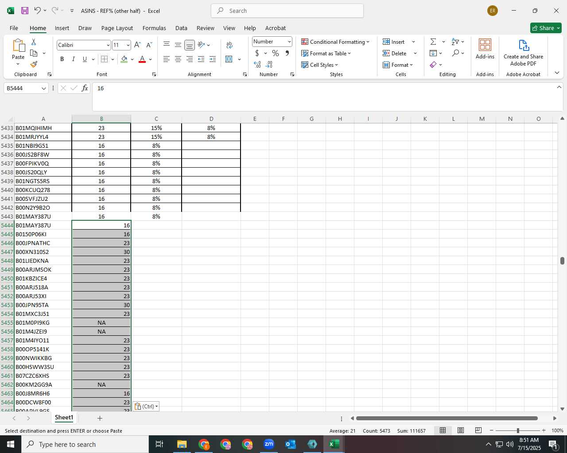Click the Copy icon in Clipboard group
The height and width of the screenshot is (453, 567).
click(x=34, y=53)
